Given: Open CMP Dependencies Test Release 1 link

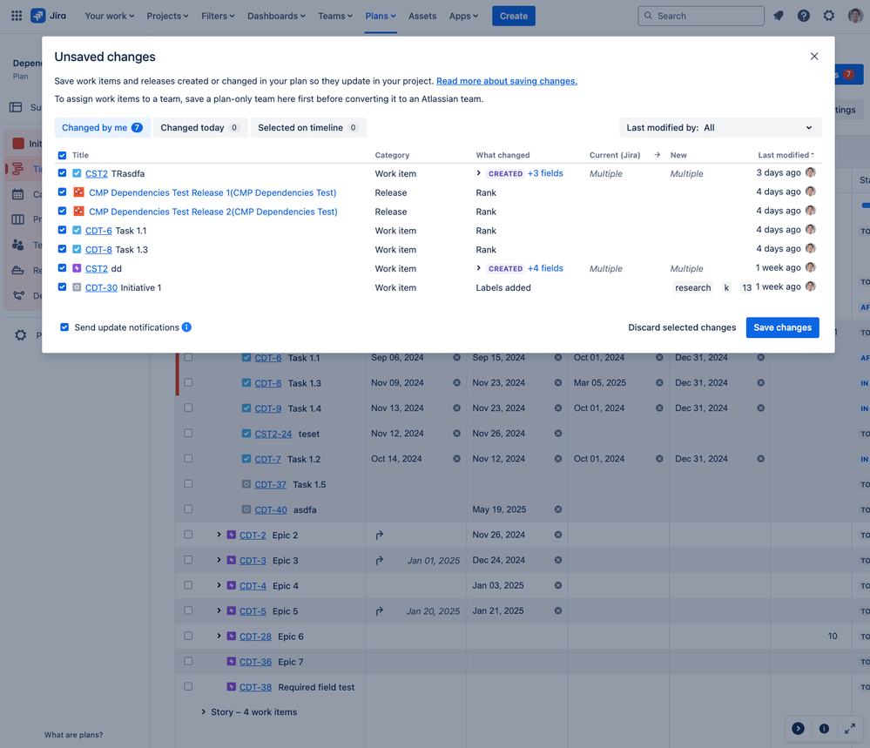Looking at the screenshot, I should 212,192.
